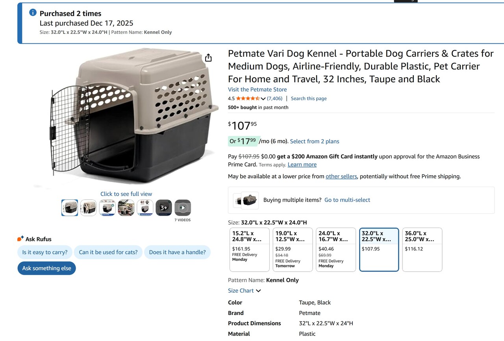
Task: Open Select from 2 plans options
Action: coord(314,141)
